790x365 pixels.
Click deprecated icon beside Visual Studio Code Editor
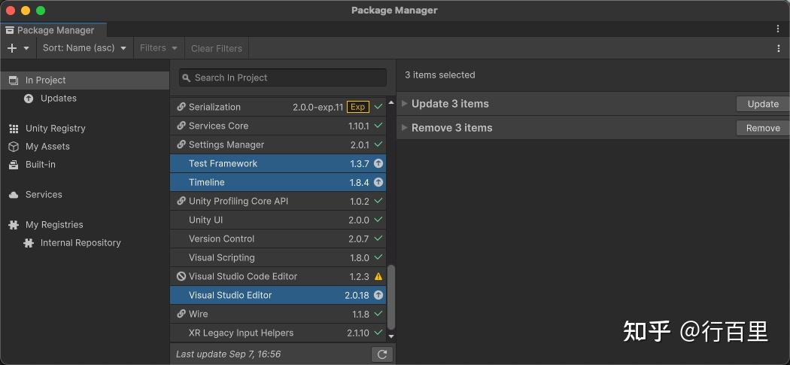pos(181,276)
